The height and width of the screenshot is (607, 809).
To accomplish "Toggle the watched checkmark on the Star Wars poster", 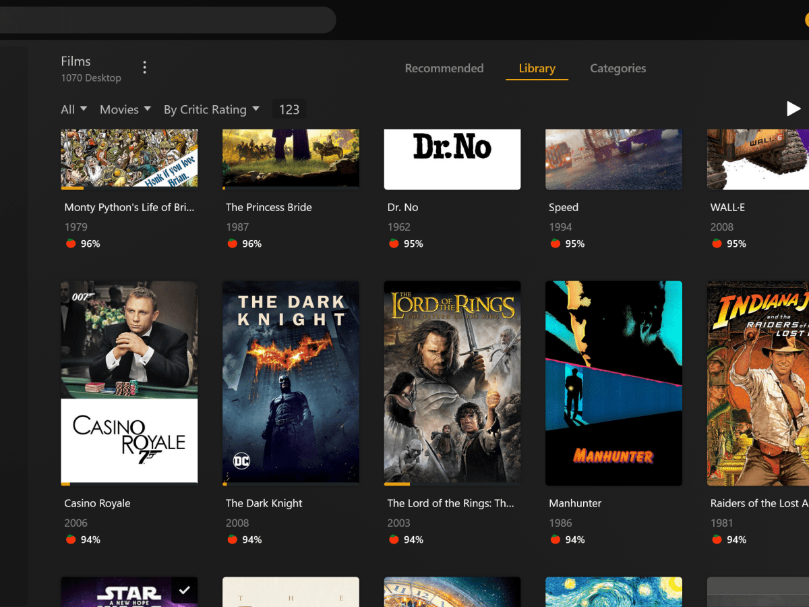I will coord(184,590).
